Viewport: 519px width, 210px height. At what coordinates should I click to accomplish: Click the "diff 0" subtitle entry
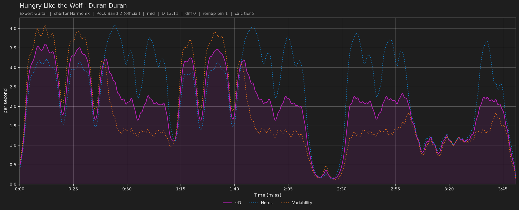click(x=190, y=14)
